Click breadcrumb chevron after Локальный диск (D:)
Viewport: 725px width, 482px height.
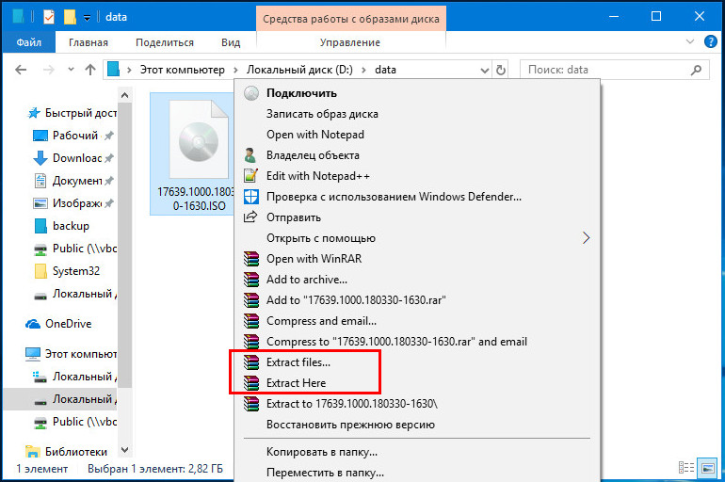[363, 70]
